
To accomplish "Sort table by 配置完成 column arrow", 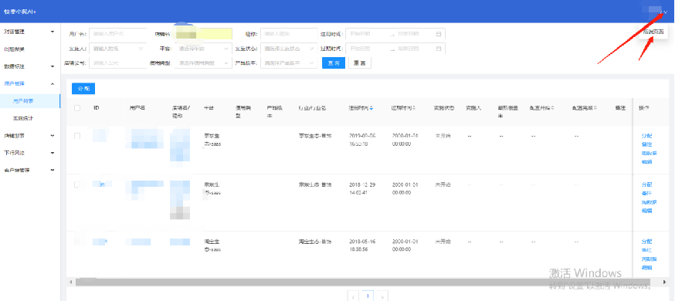I will tap(595, 108).
